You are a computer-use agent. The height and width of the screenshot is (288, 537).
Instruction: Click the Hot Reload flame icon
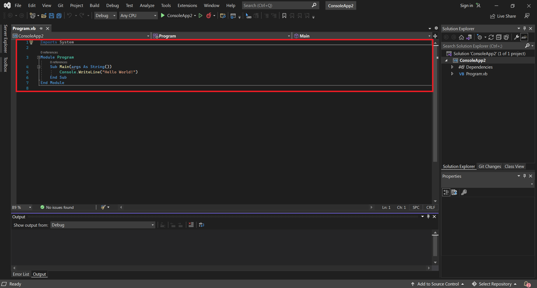pyautogui.click(x=209, y=15)
